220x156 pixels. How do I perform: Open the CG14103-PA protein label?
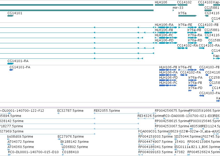click(x=210, y=93)
